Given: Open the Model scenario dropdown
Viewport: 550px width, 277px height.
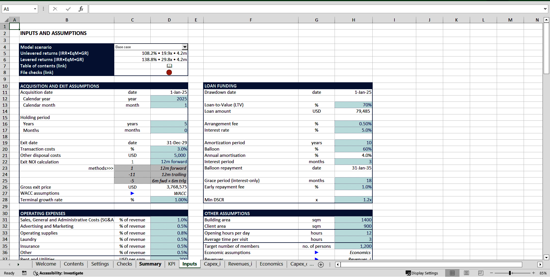Looking at the screenshot, I should pos(185,47).
